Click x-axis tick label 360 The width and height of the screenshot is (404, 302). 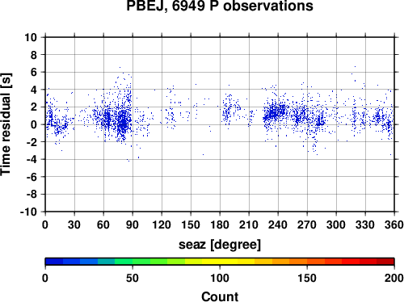394,224
